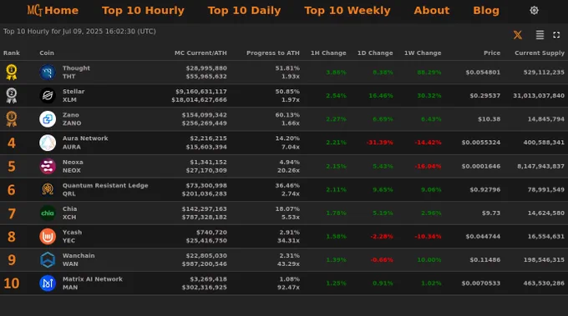Click the Thought coin logo

[48, 73]
